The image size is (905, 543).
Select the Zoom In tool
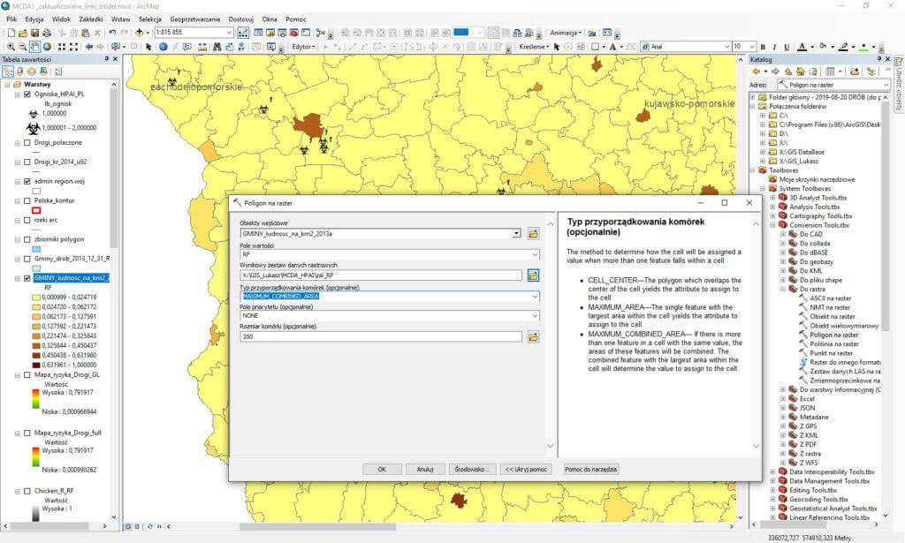click(11, 47)
